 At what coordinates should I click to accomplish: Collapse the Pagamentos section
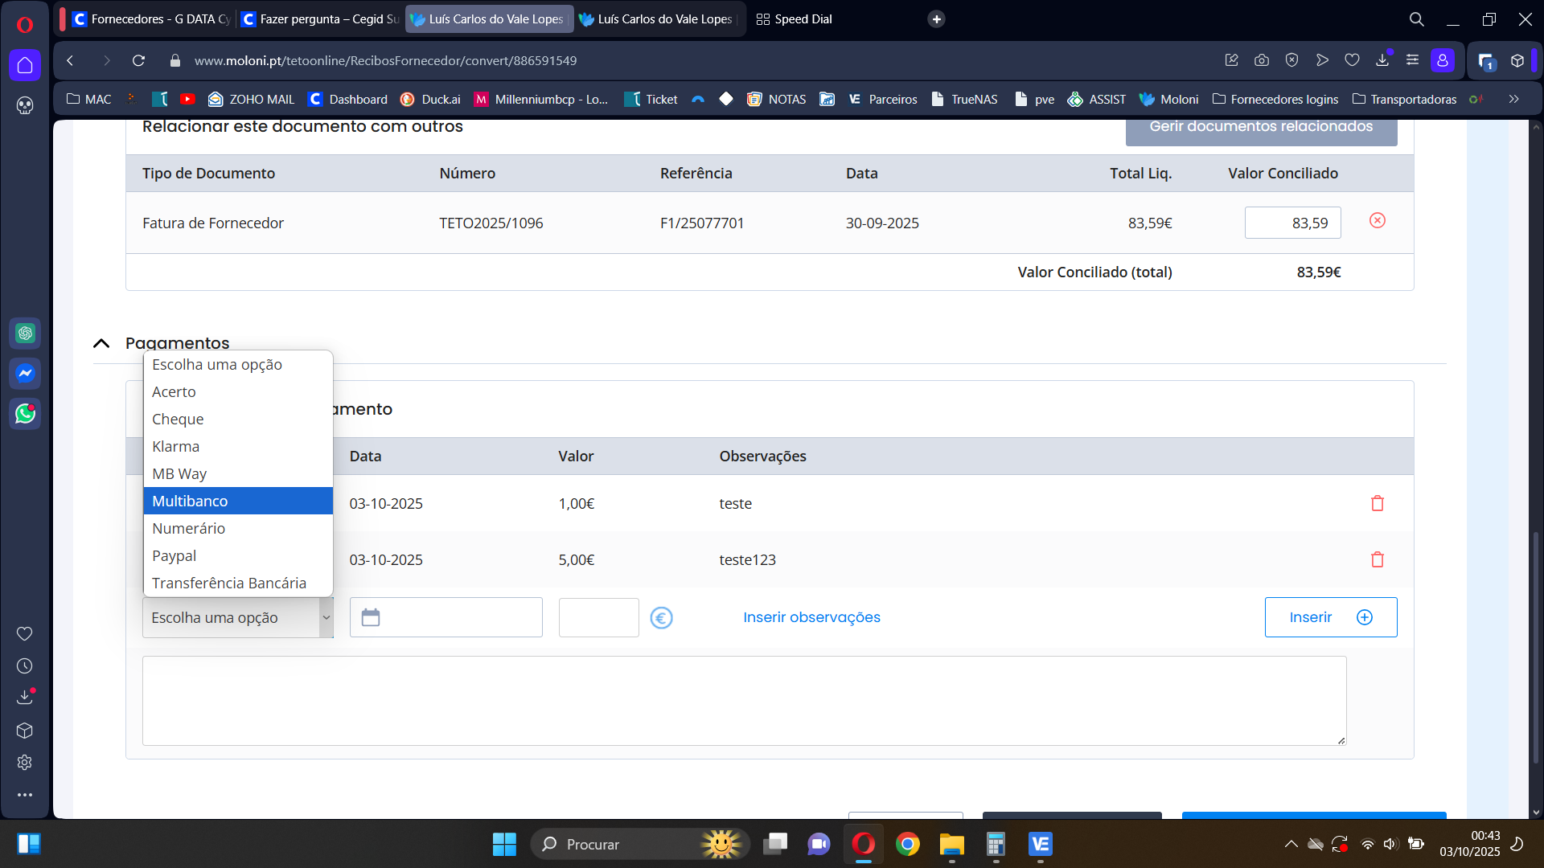[101, 343]
